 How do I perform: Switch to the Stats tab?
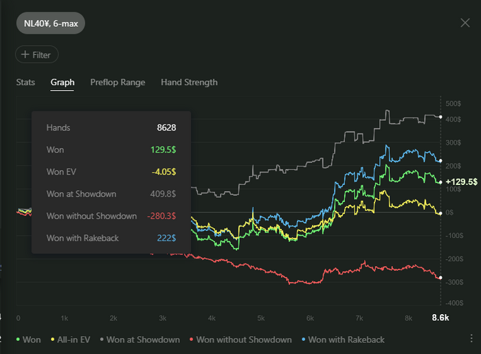click(25, 82)
